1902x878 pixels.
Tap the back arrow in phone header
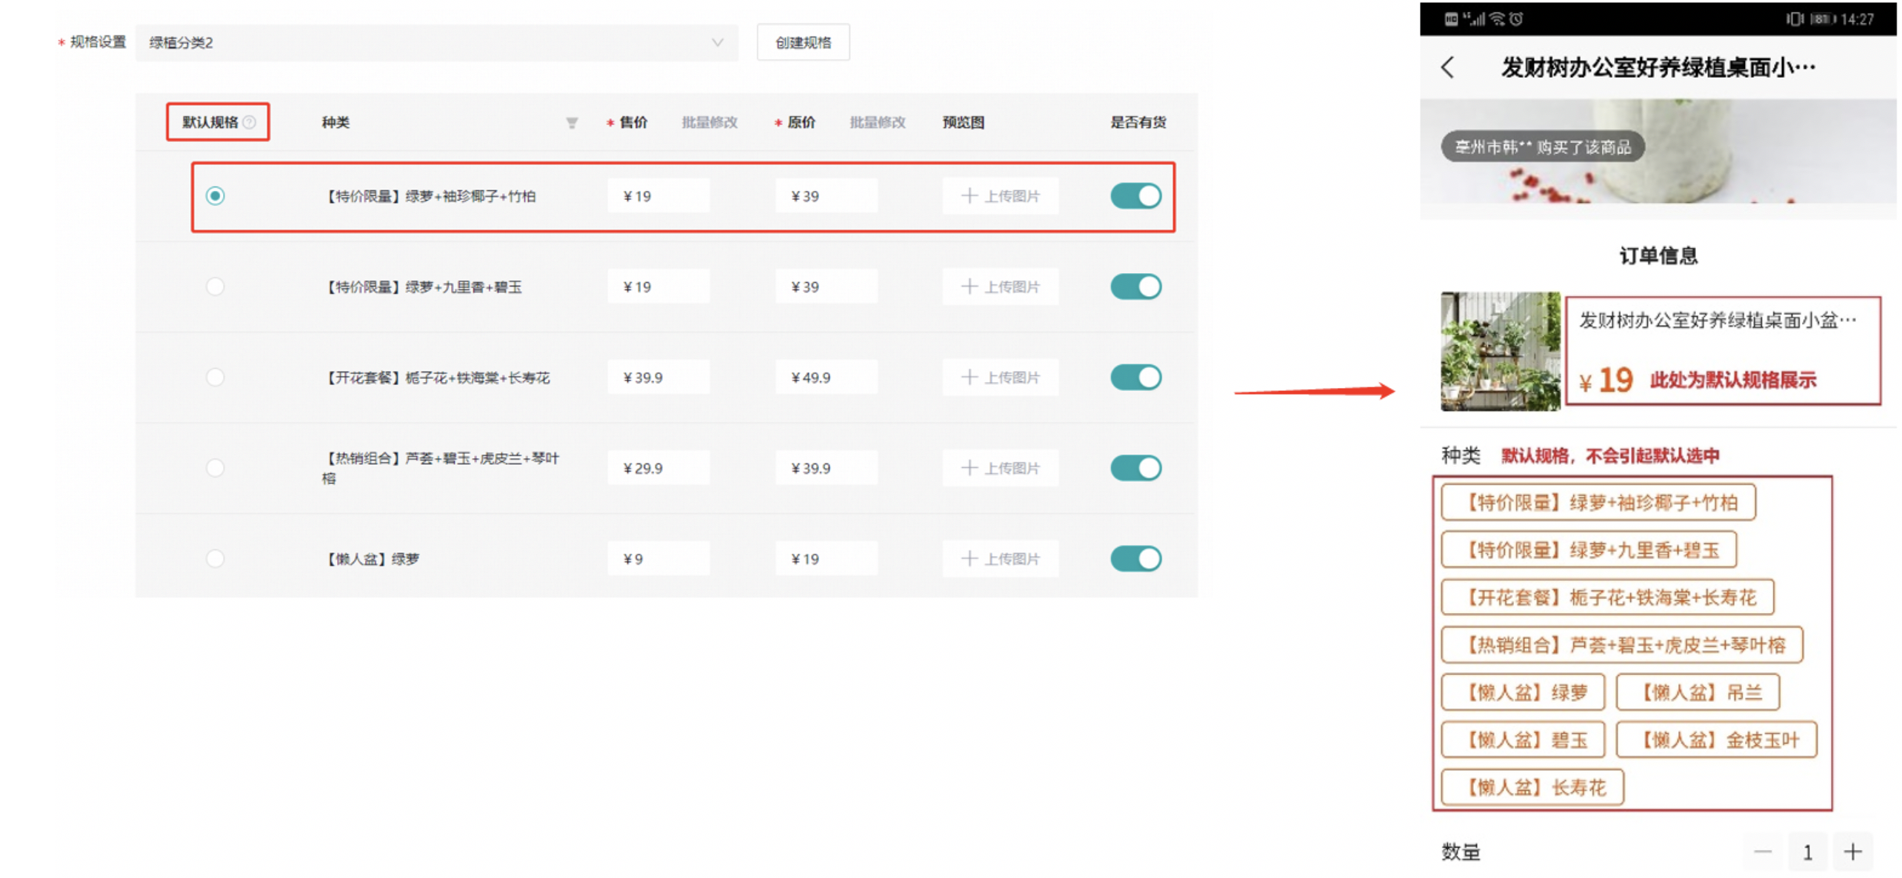[x=1447, y=67]
